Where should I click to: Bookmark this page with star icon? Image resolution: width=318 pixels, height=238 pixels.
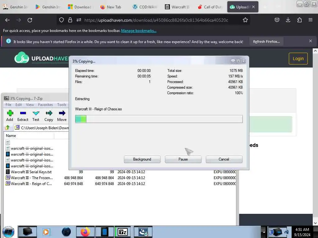(245, 20)
